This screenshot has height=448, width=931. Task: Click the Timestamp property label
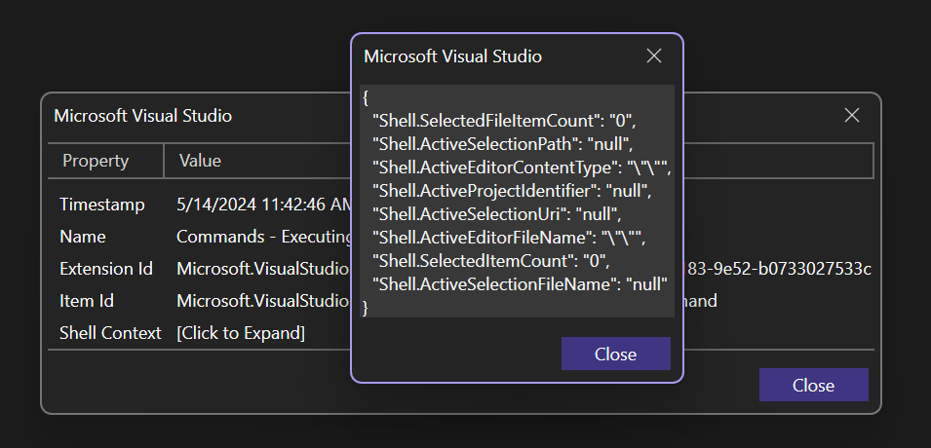pyautogui.click(x=102, y=205)
